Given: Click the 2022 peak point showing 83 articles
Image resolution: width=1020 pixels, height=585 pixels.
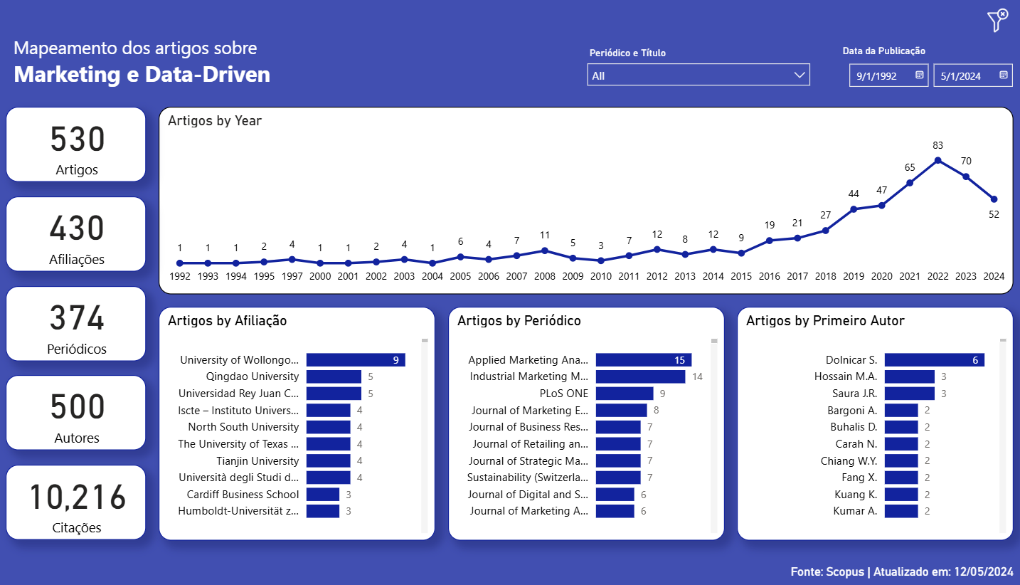Looking at the screenshot, I should (937, 162).
